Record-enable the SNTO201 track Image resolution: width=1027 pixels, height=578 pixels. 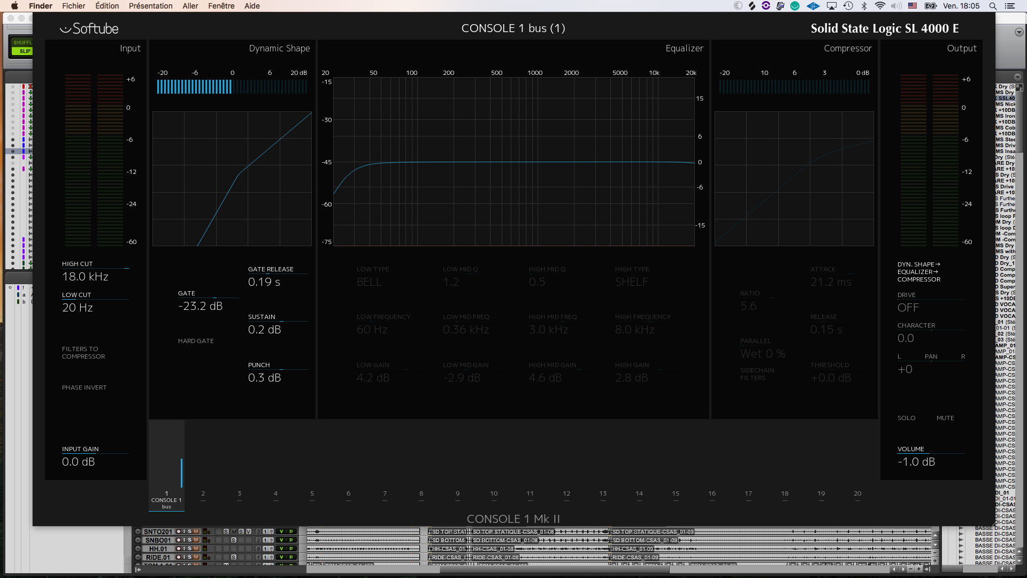click(x=178, y=531)
